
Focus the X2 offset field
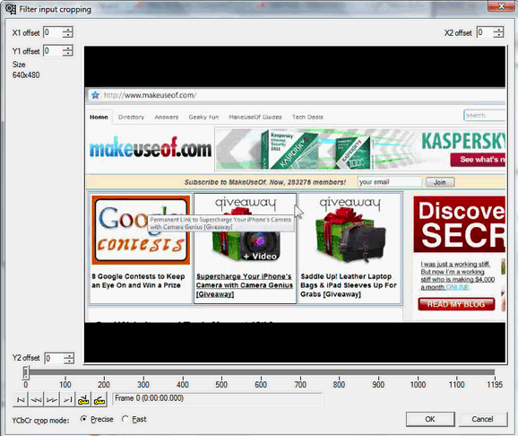click(x=485, y=32)
